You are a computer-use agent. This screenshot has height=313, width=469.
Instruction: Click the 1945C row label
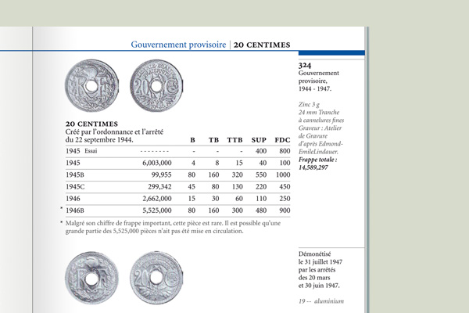click(75, 187)
